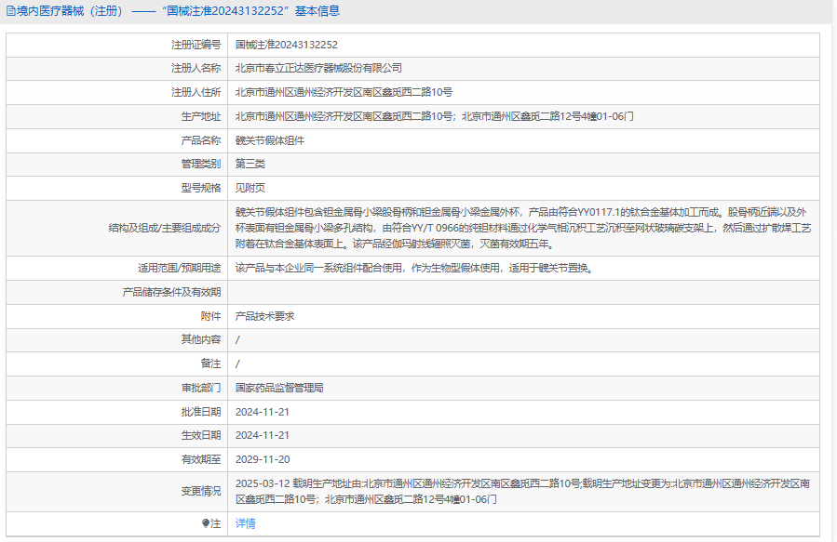837x542 pixels.
Task: Click attachment value 产品技术要求
Action: 264,316
